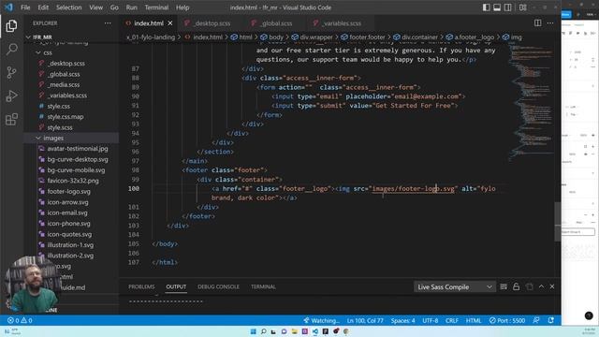
Task: Open style.css.map file
Action: click(x=66, y=117)
